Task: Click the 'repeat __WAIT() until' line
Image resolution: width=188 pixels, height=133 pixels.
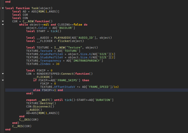Action: (70, 100)
